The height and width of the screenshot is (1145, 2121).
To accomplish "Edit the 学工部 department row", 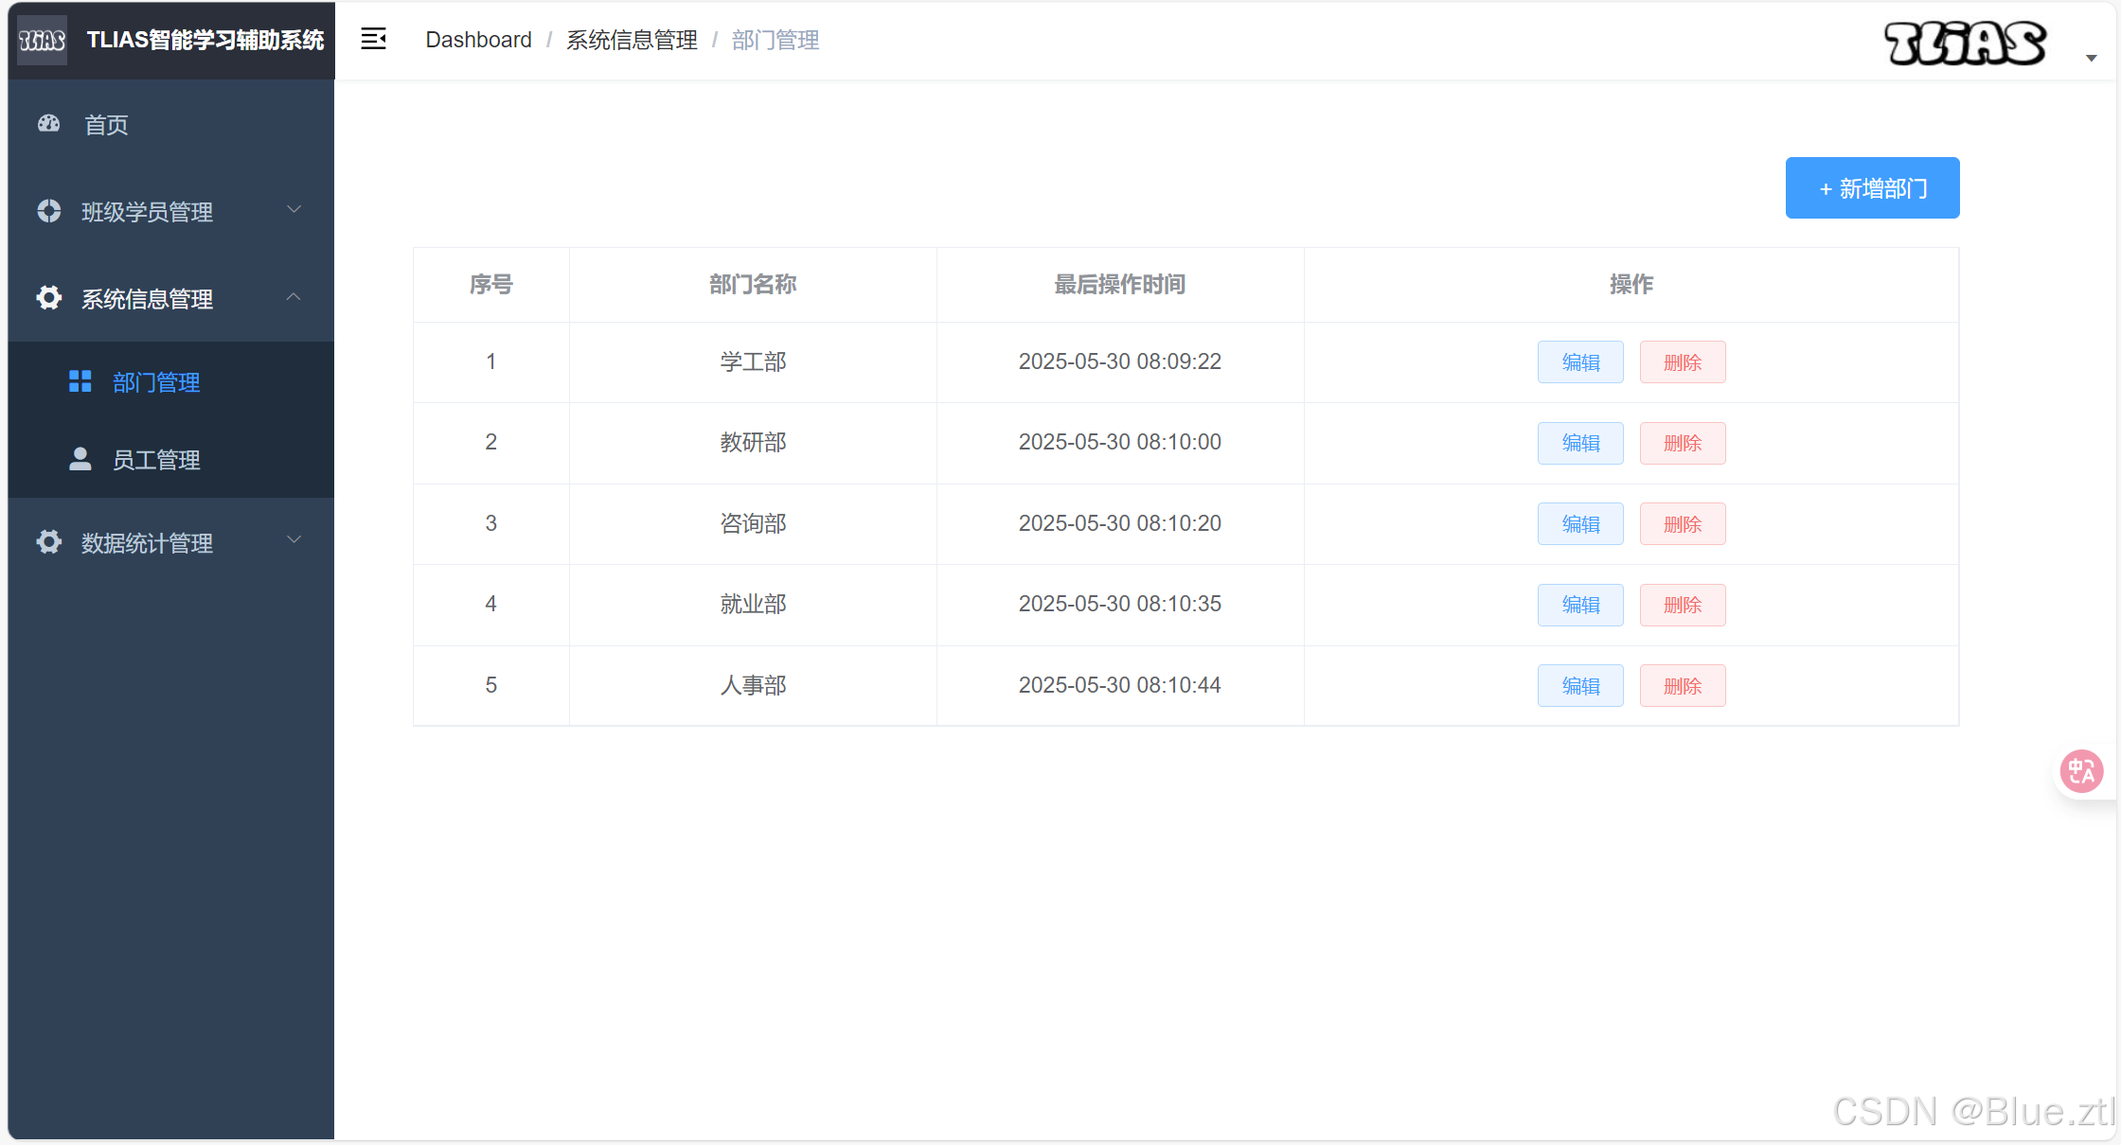I will tap(1580, 362).
